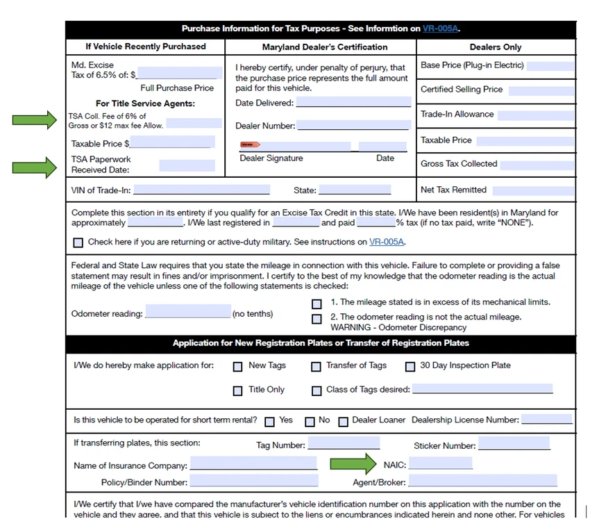Viewport: 590px width, 521px height.
Task: Click the 'Dealers Only' column heading
Action: [496, 47]
